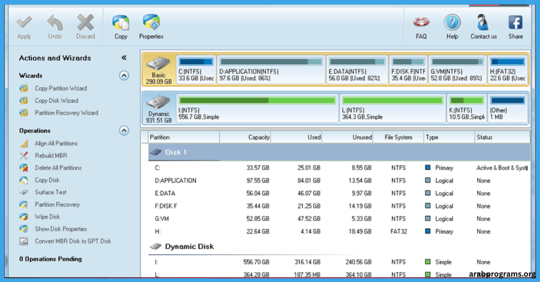Click the Delete All Partitions icon

click(x=24, y=168)
